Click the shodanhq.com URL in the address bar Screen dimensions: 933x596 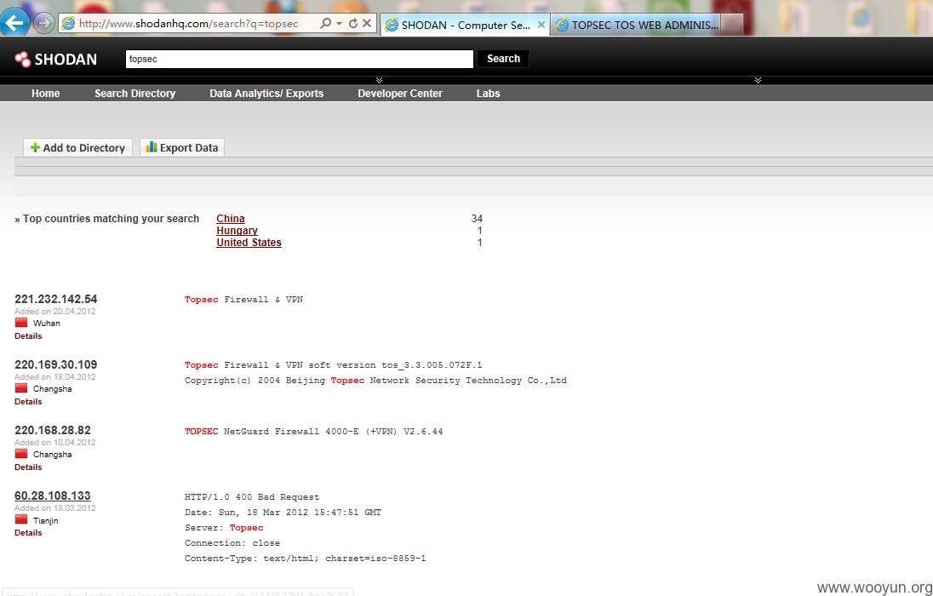click(189, 24)
